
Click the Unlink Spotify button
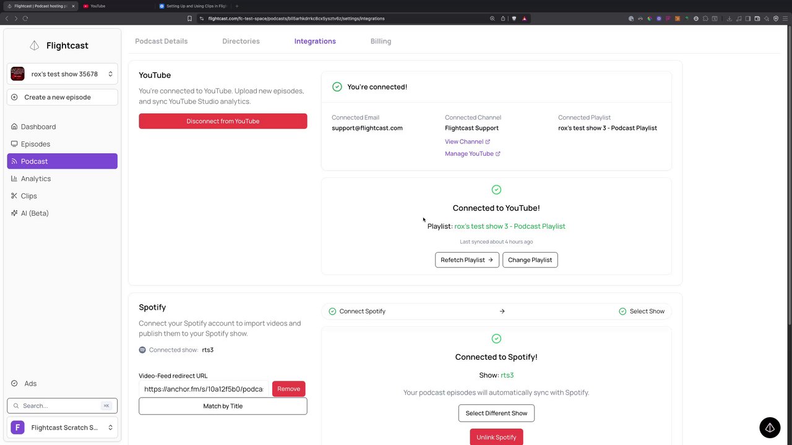pyautogui.click(x=496, y=437)
